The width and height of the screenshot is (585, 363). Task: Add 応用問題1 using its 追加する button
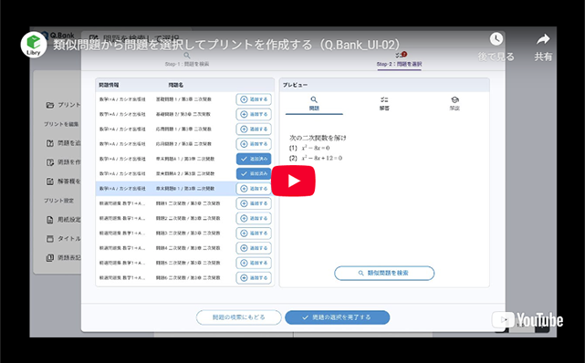254,130
